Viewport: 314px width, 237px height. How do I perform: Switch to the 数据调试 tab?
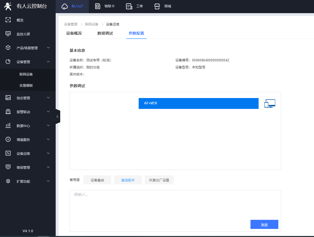pyautogui.click(x=105, y=33)
